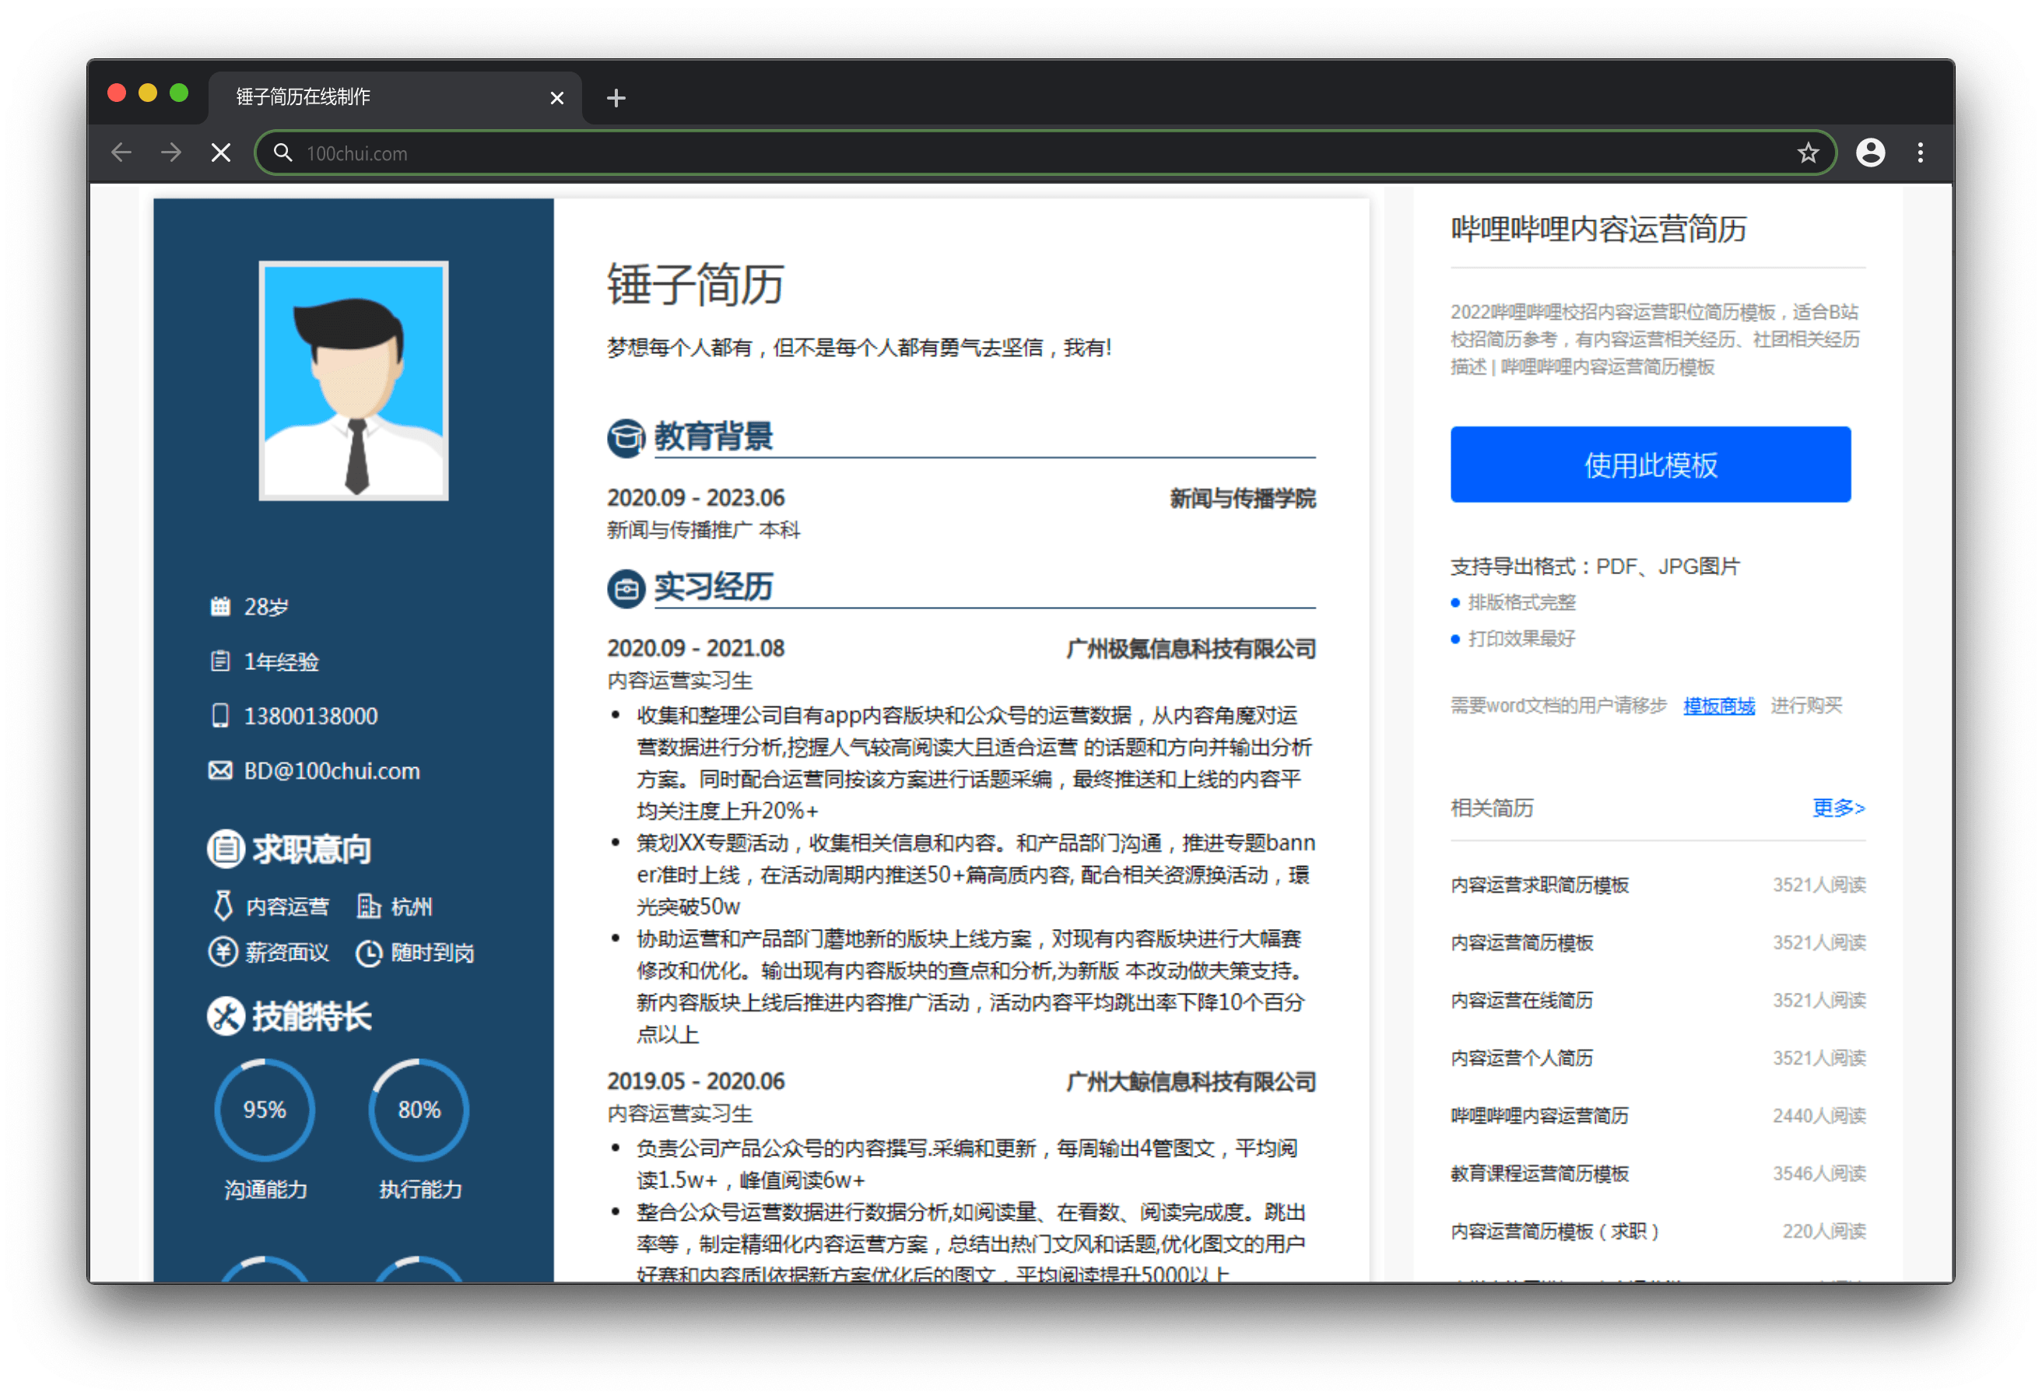
Task: Click the 80% 执行能力 progress ring
Action: [x=419, y=1109]
